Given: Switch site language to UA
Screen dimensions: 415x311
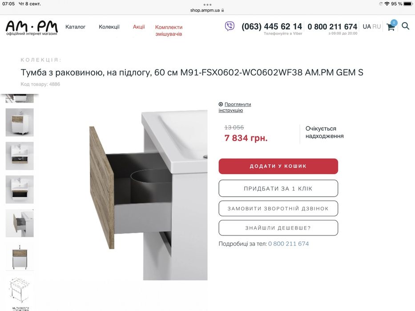Looking at the screenshot, I should (367, 27).
